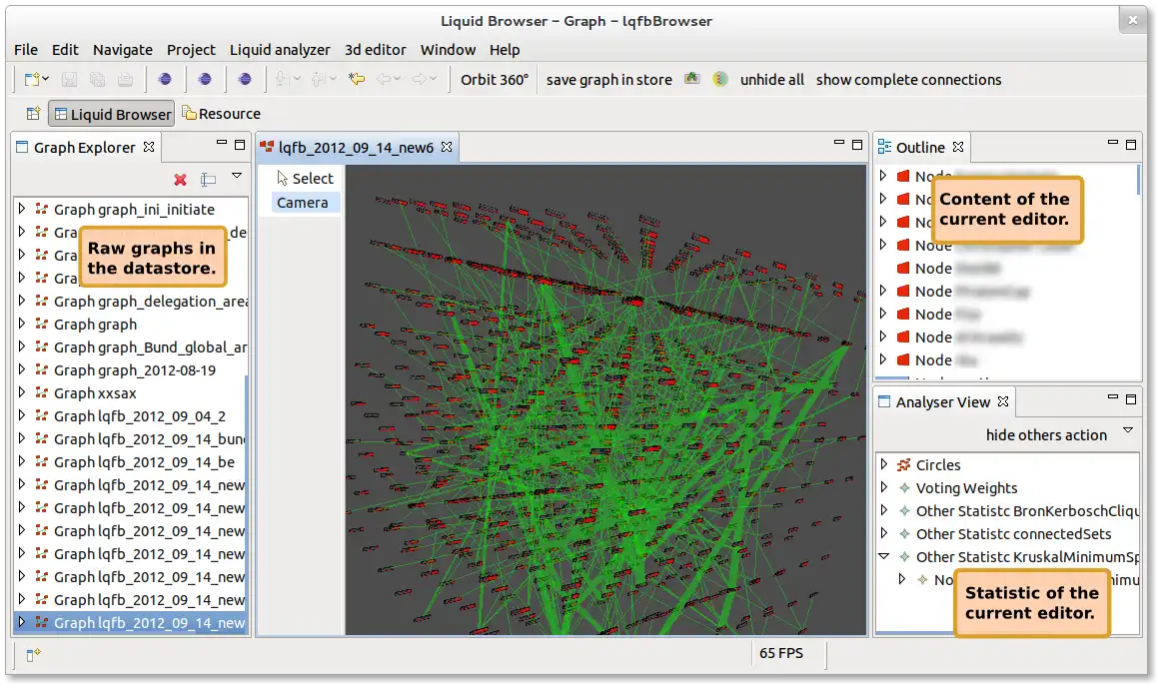Image resolution: width=1157 pixels, height=684 pixels.
Task: Click the Forward navigation arrow icon
Action: pyautogui.click(x=419, y=79)
